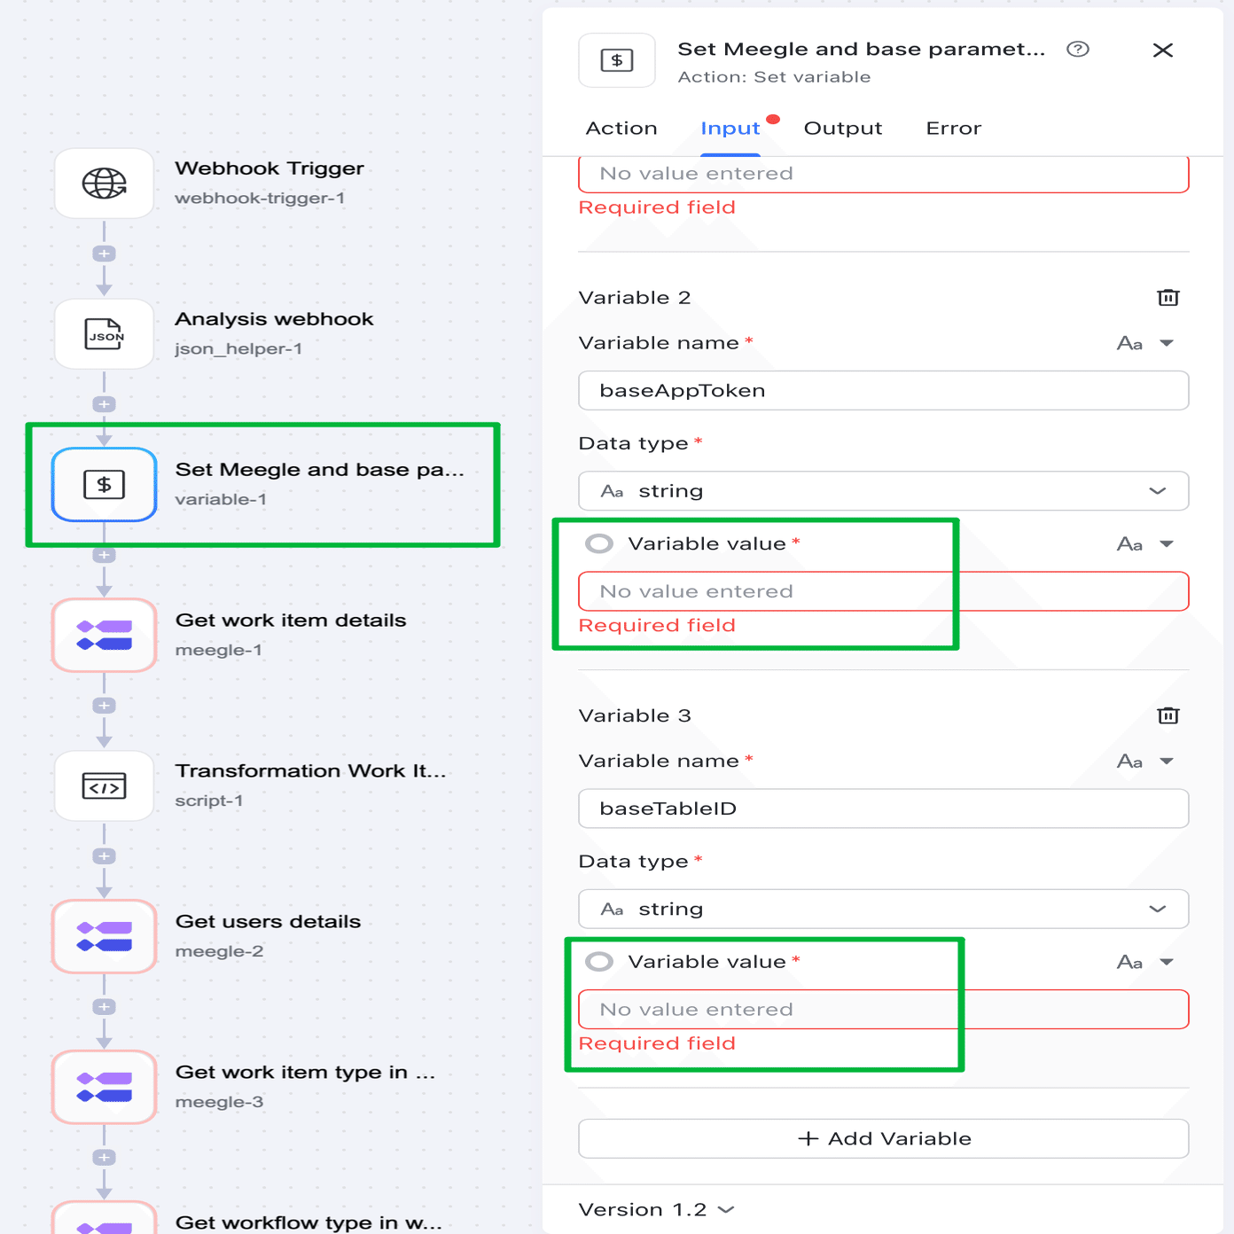This screenshot has width=1234, height=1234.
Task: Open the Version 1.2 selector
Action: [x=656, y=1209]
